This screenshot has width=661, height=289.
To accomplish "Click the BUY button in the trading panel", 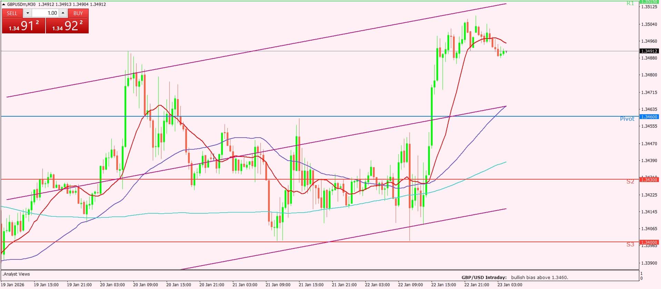I will coord(78,13).
